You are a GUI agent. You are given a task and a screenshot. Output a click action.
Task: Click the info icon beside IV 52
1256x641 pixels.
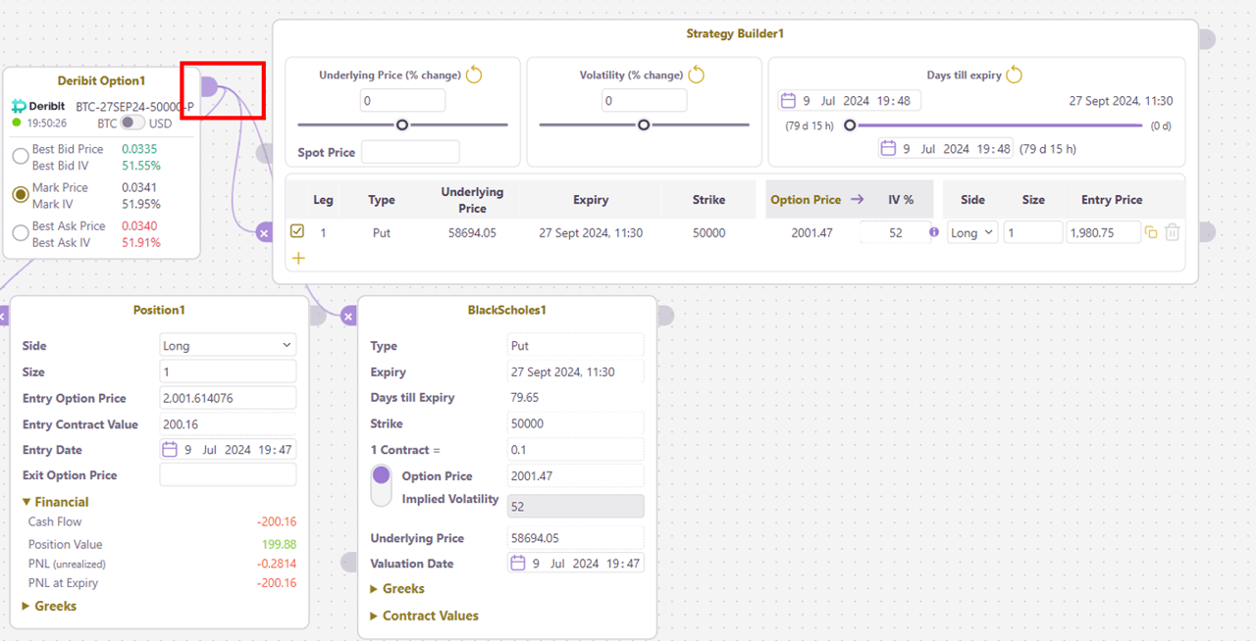coord(934,232)
